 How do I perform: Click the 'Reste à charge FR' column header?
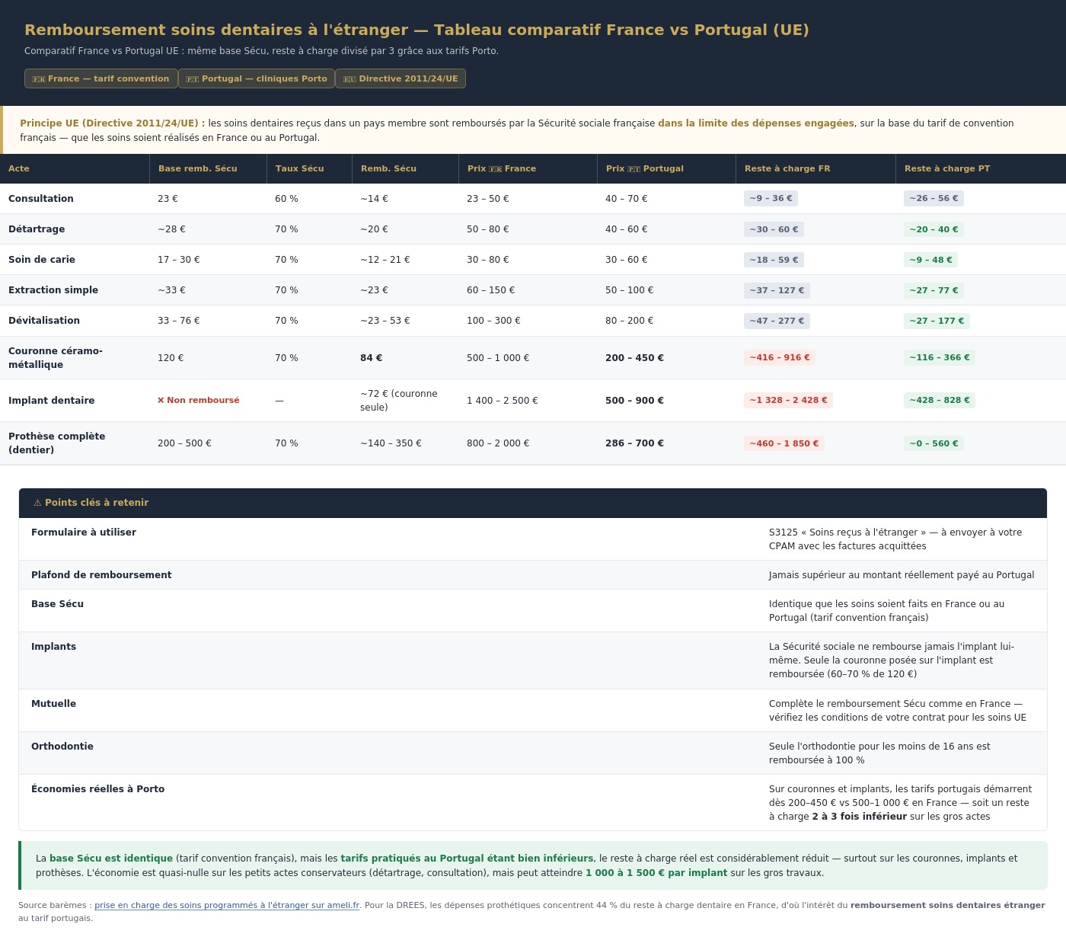816,168
